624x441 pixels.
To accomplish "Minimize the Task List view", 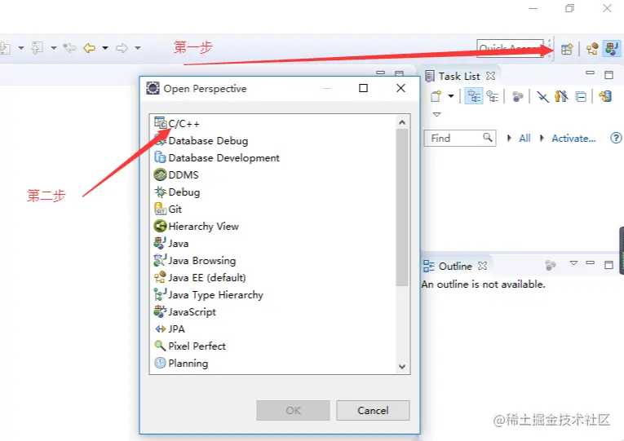I will point(591,73).
